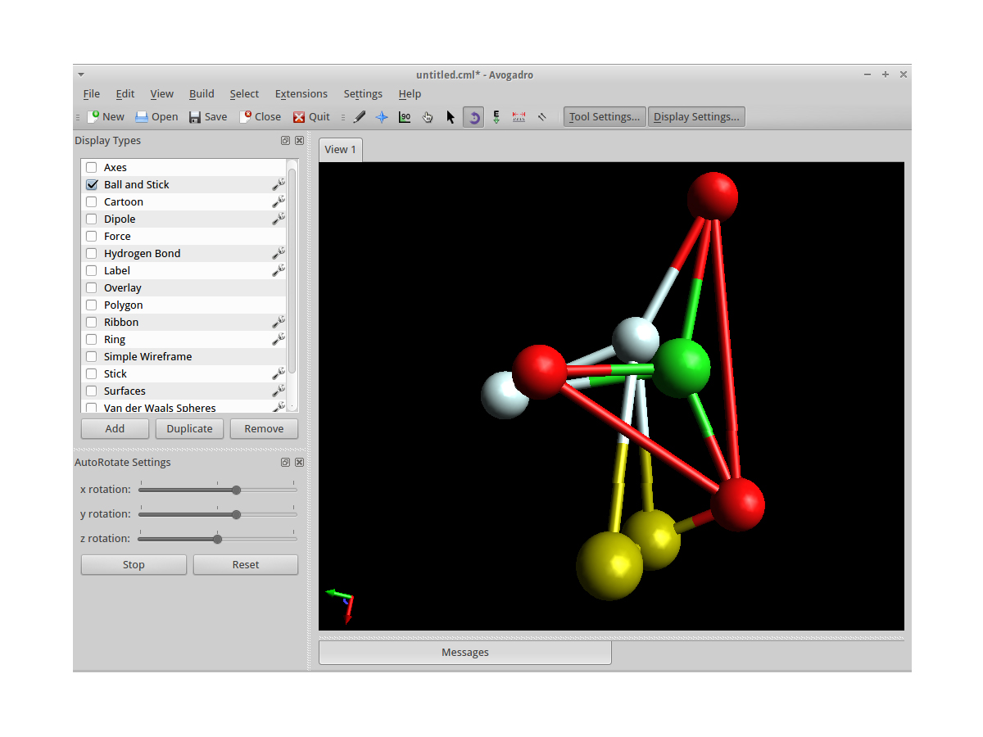Choose the Bond Centric Manipulate tool
The height and width of the screenshot is (737, 983).
[405, 117]
